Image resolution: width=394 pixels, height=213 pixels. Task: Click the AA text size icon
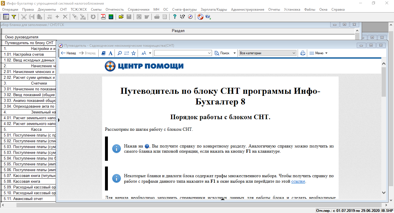[x=144, y=53]
